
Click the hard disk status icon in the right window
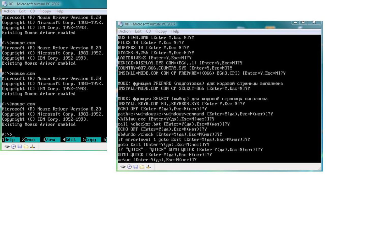(x=123, y=167)
